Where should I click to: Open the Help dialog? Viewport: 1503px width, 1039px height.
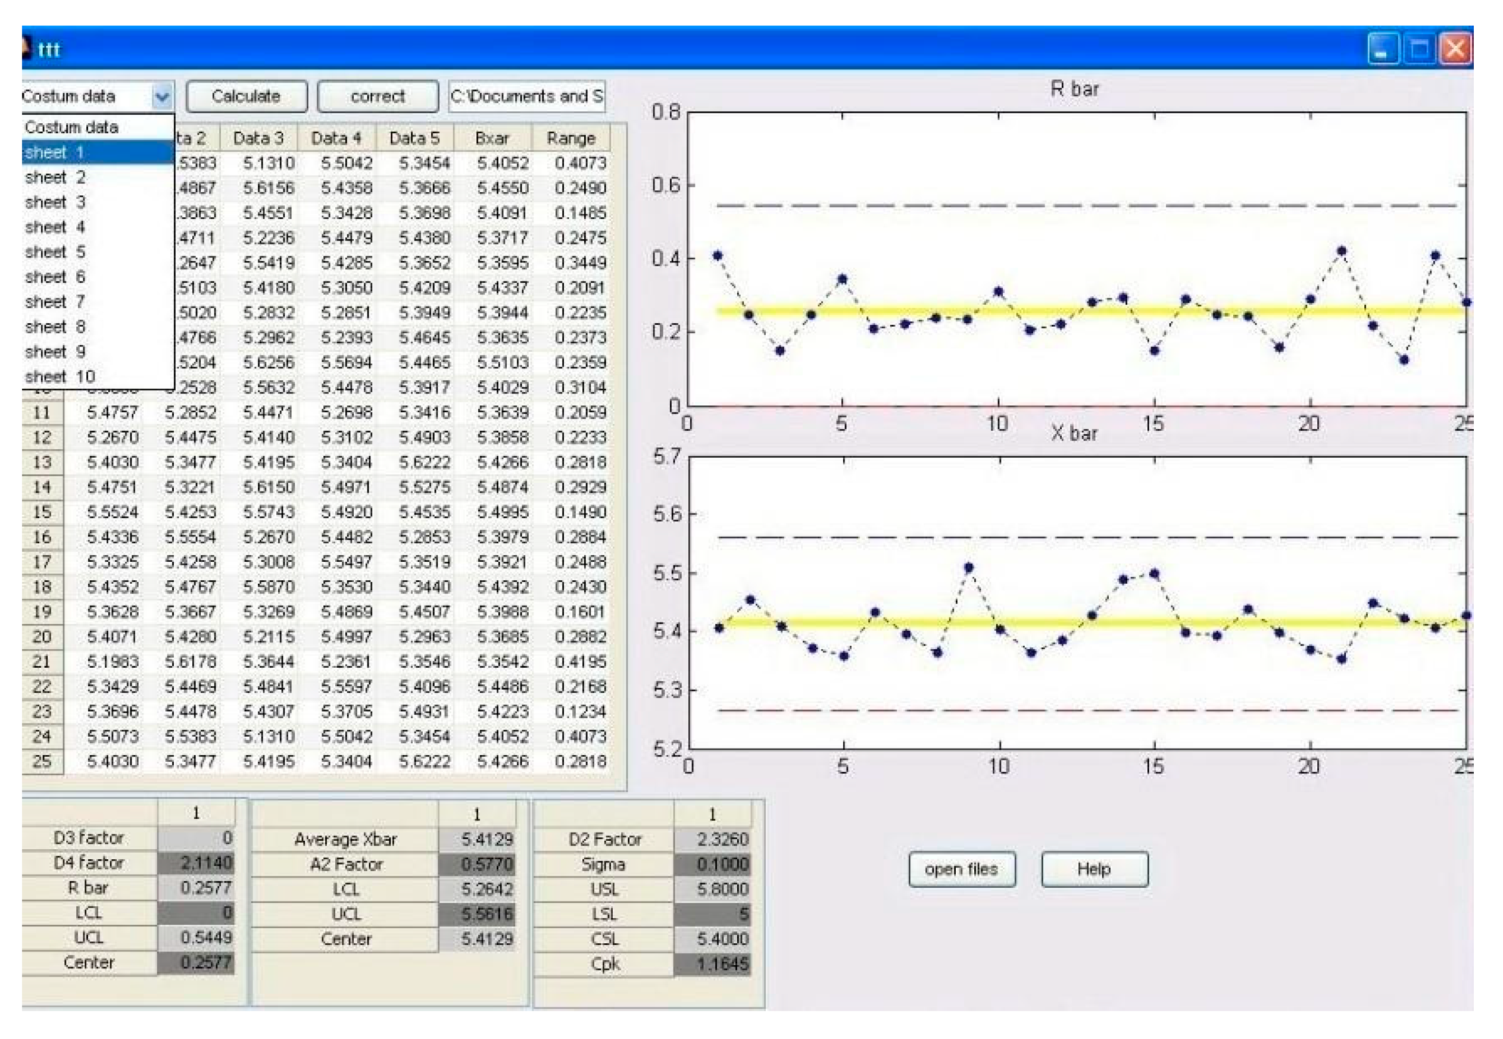[1094, 868]
